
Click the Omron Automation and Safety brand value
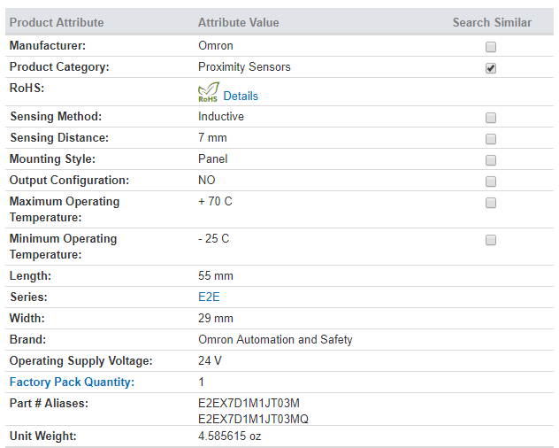pos(275,339)
